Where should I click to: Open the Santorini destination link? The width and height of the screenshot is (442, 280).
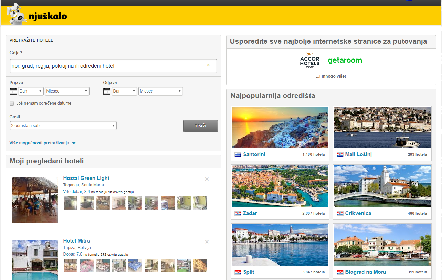254,154
